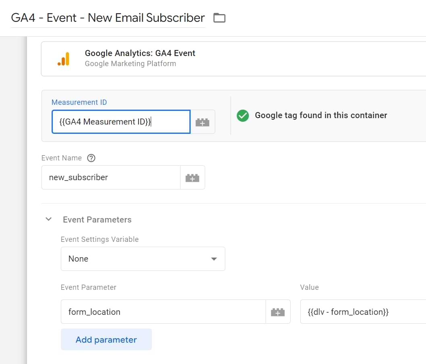The width and height of the screenshot is (426, 364).
Task: Open variable picker beside form_location parameter
Action: coord(278,312)
